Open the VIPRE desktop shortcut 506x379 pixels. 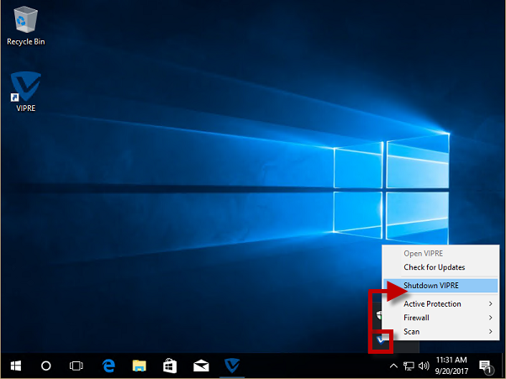tap(25, 87)
